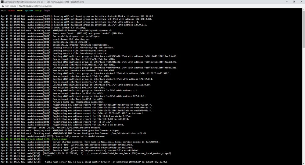This screenshot has width=305, height=165.
Task: Click the line 'Successfully dropped remaining capabilities.'
Action: pos(55,45)
